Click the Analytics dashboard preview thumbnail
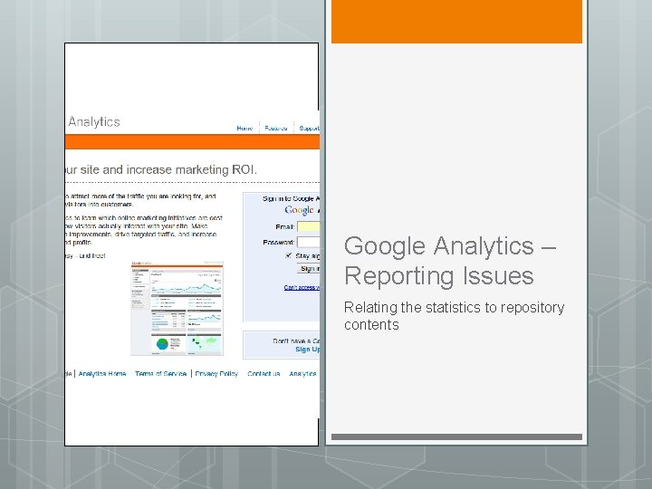The width and height of the screenshot is (652, 489). (x=177, y=308)
